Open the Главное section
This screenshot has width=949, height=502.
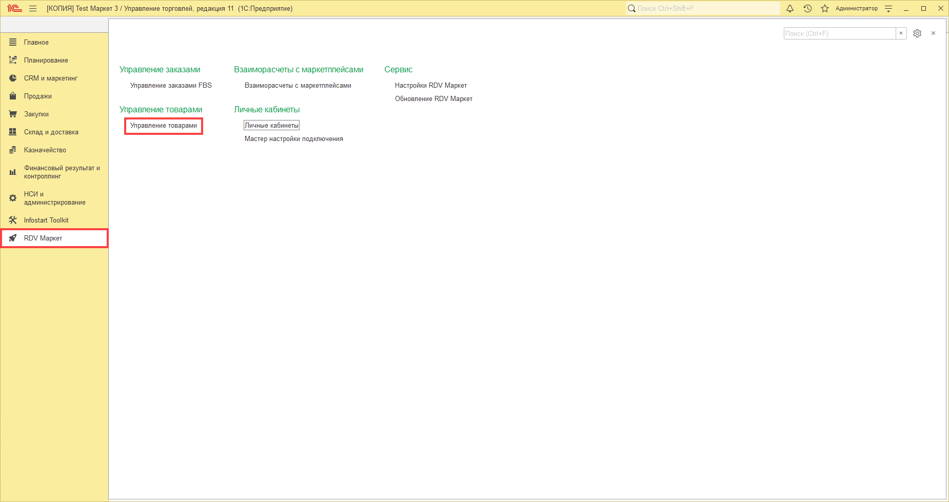pyautogui.click(x=54, y=42)
